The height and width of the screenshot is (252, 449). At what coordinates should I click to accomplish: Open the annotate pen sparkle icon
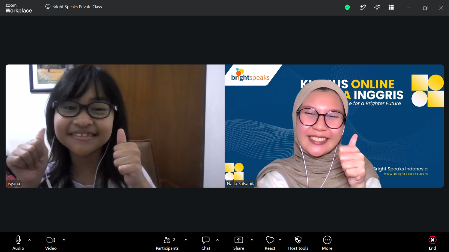click(363, 8)
